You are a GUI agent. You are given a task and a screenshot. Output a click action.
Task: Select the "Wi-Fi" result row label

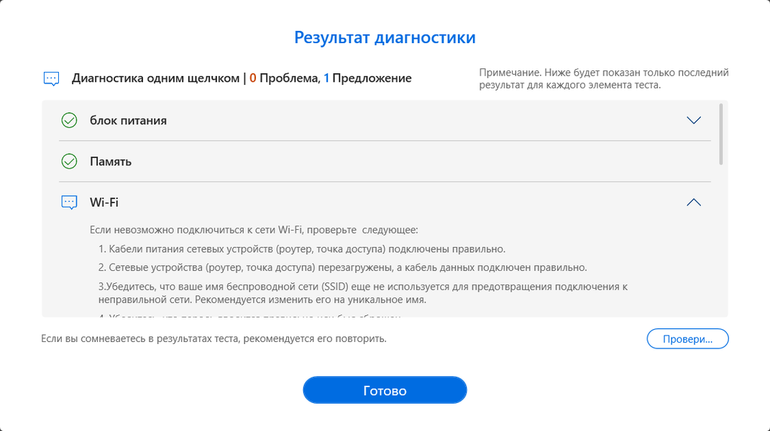click(x=104, y=203)
